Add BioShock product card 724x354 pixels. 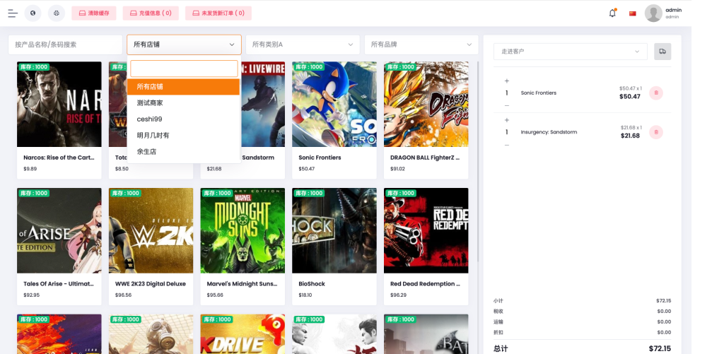[x=334, y=246]
